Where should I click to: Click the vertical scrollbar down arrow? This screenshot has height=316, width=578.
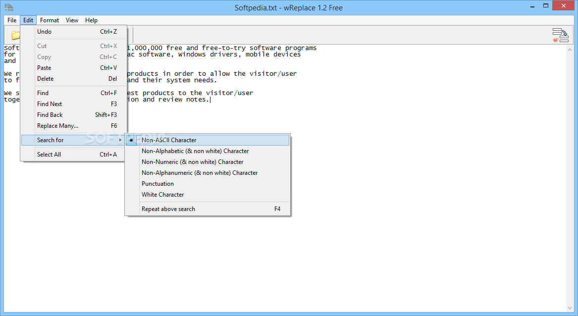pyautogui.click(x=570, y=308)
